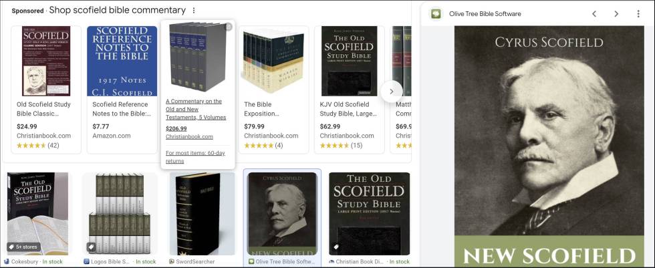
Task: Select The Bible Exposition Commentary product card
Action: [x=273, y=90]
